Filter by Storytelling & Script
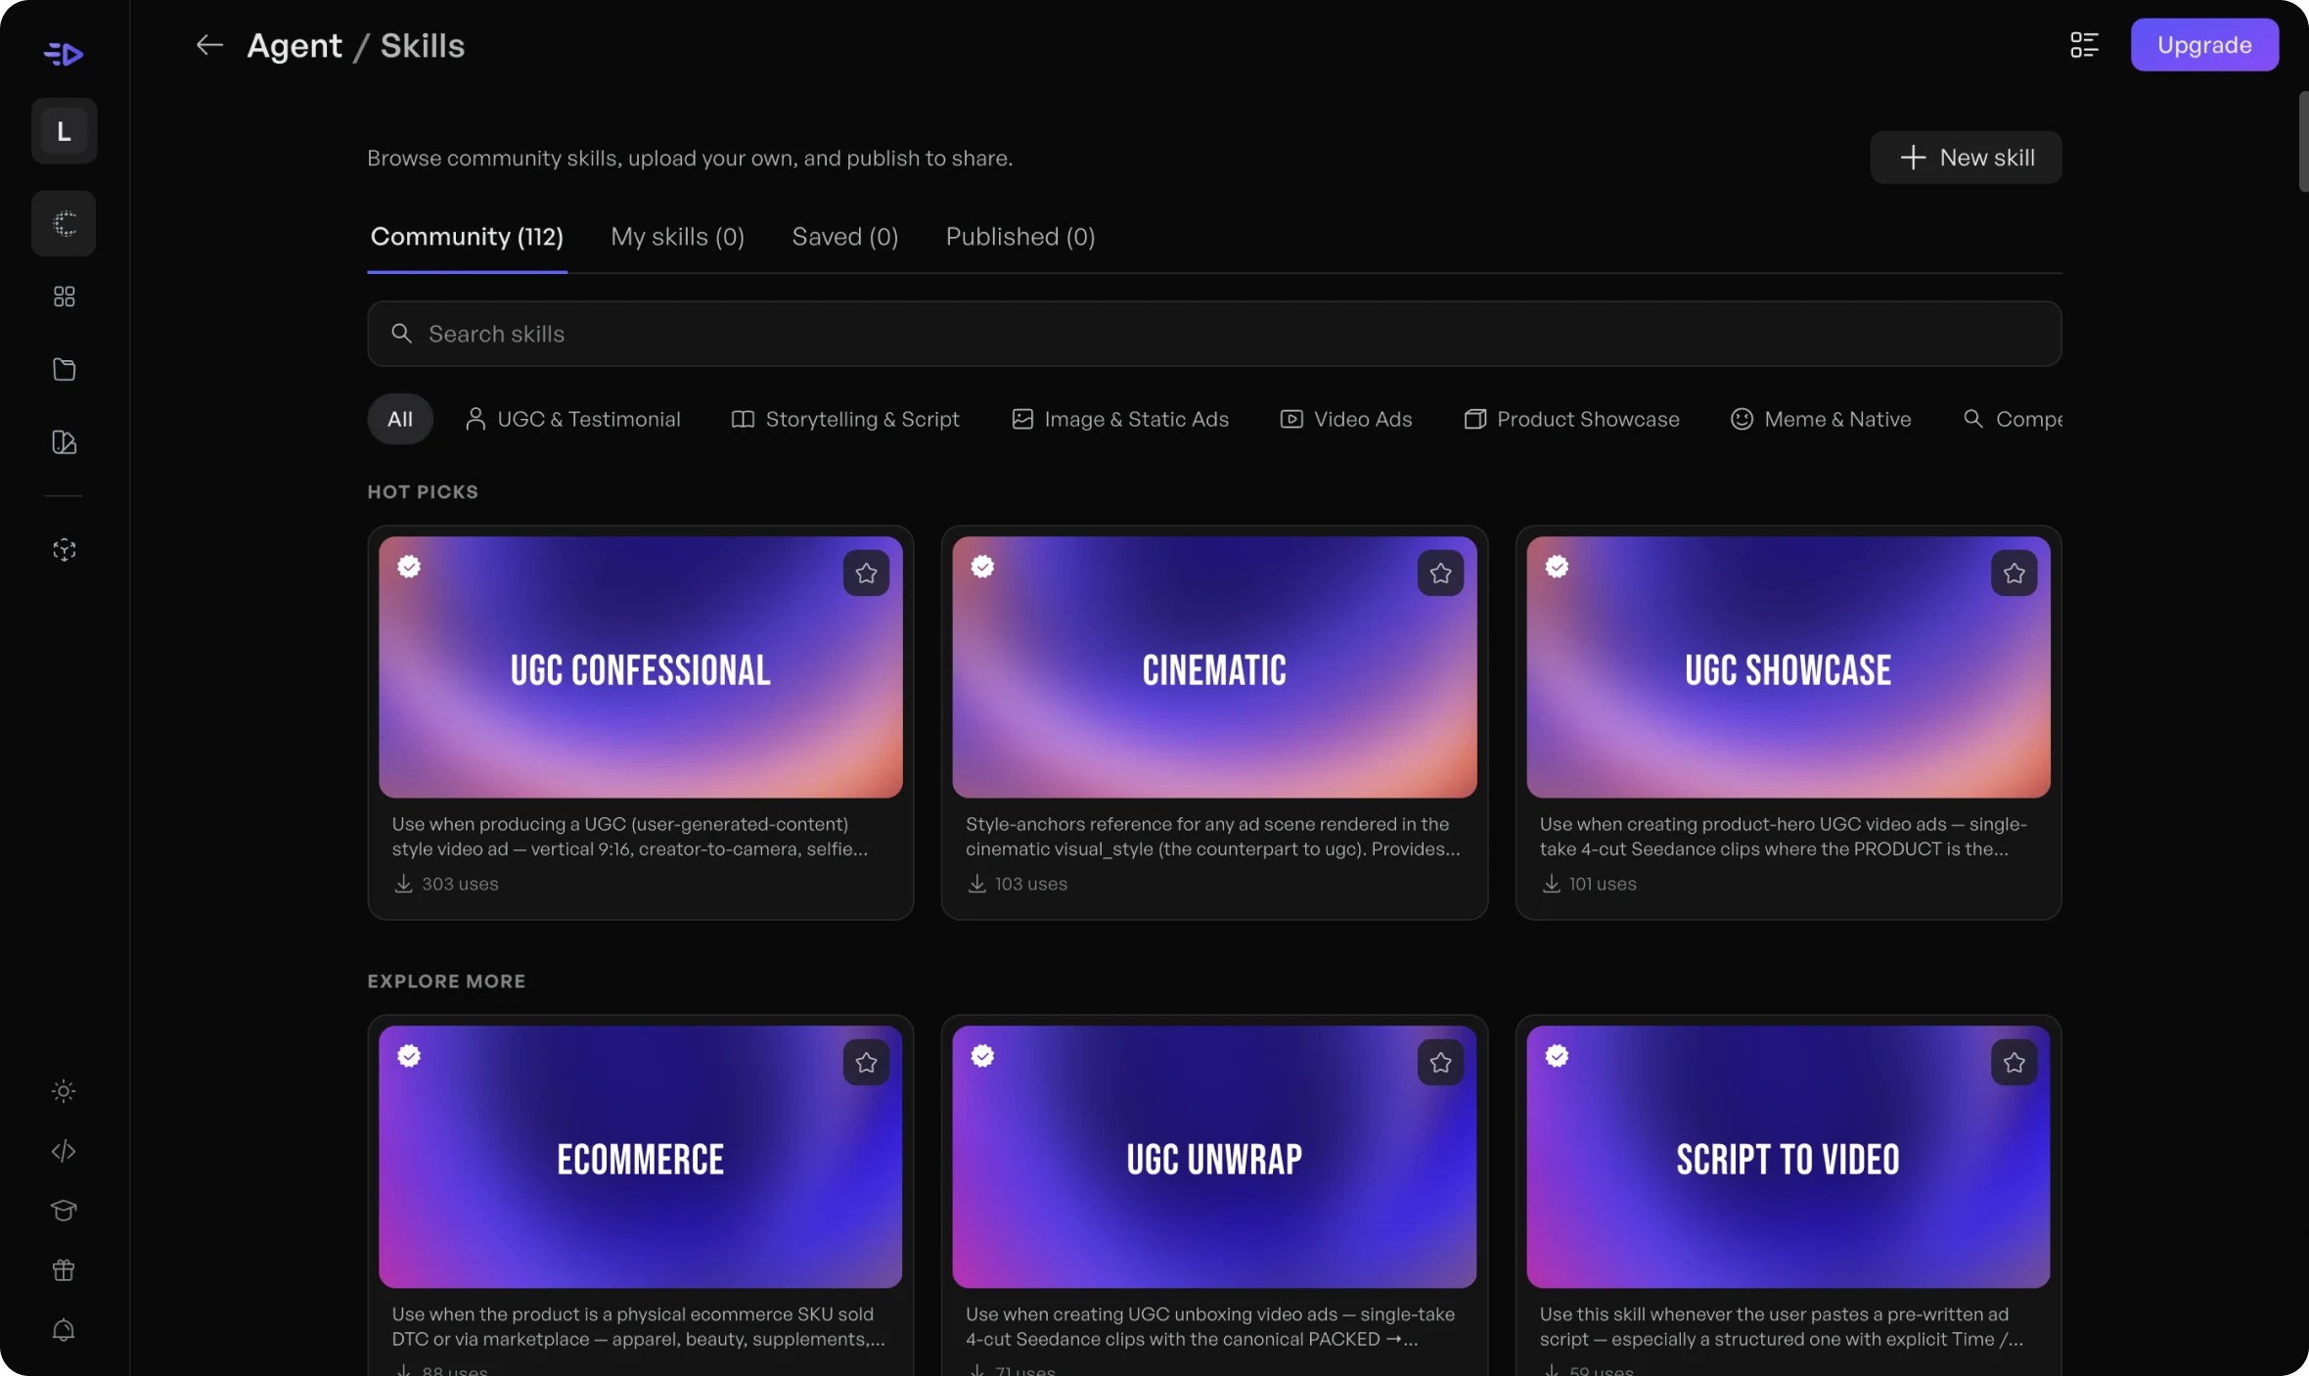This screenshot has width=2309, height=1376. tap(845, 419)
